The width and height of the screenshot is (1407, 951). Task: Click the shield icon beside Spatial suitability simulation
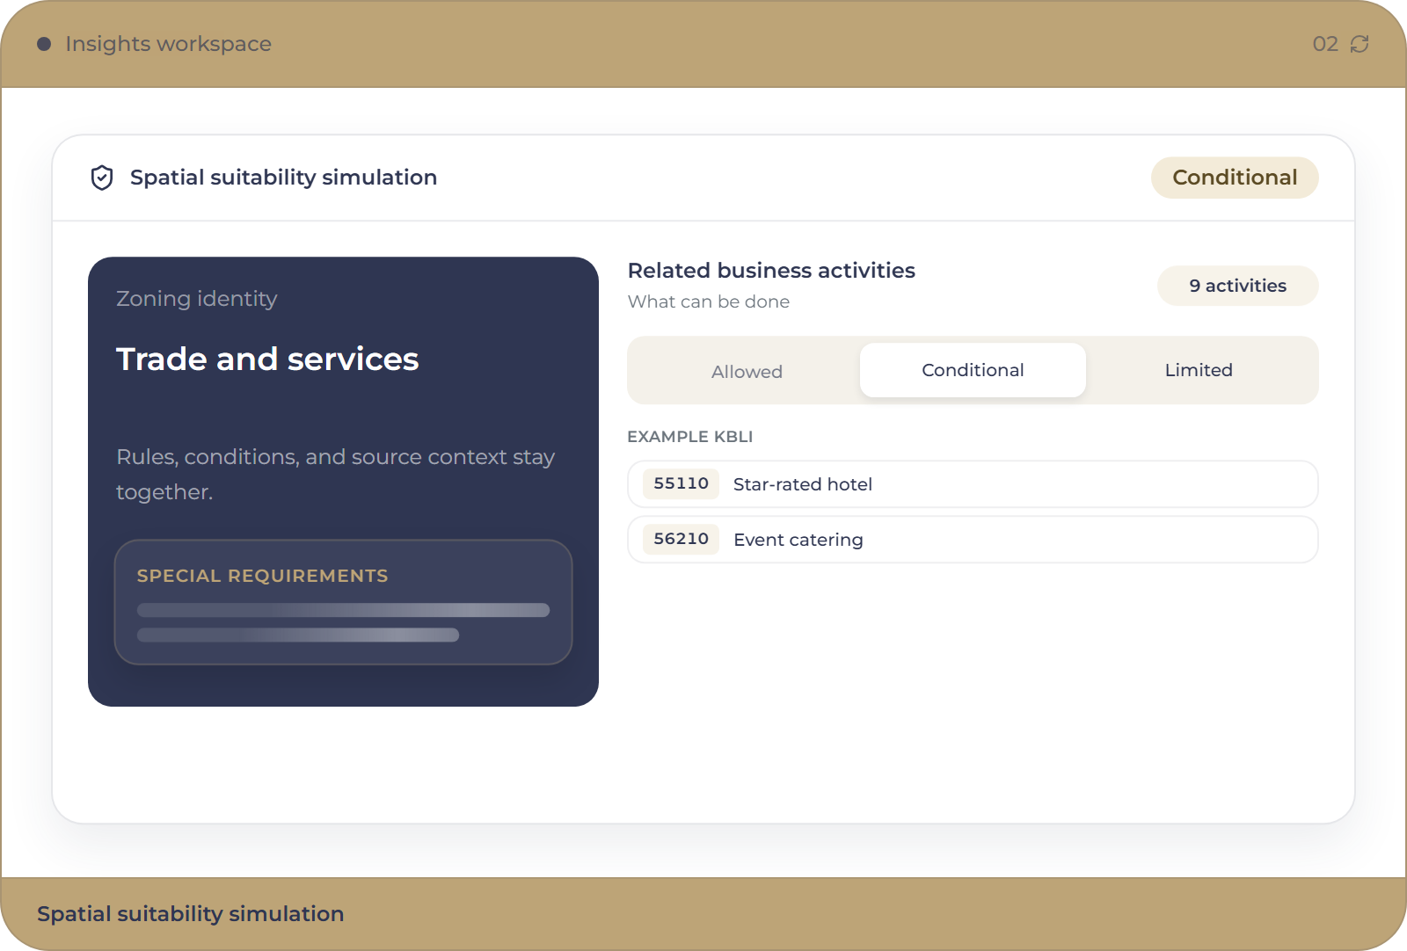click(x=102, y=178)
